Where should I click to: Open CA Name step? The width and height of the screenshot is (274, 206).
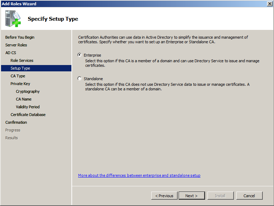(x=24, y=99)
